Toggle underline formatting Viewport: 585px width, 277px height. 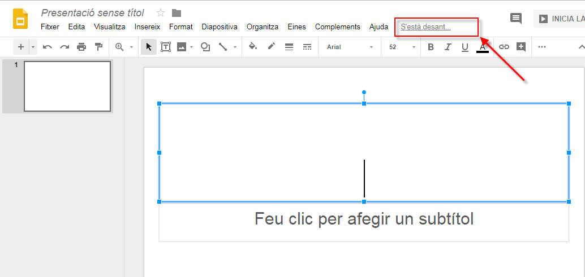tap(465, 47)
